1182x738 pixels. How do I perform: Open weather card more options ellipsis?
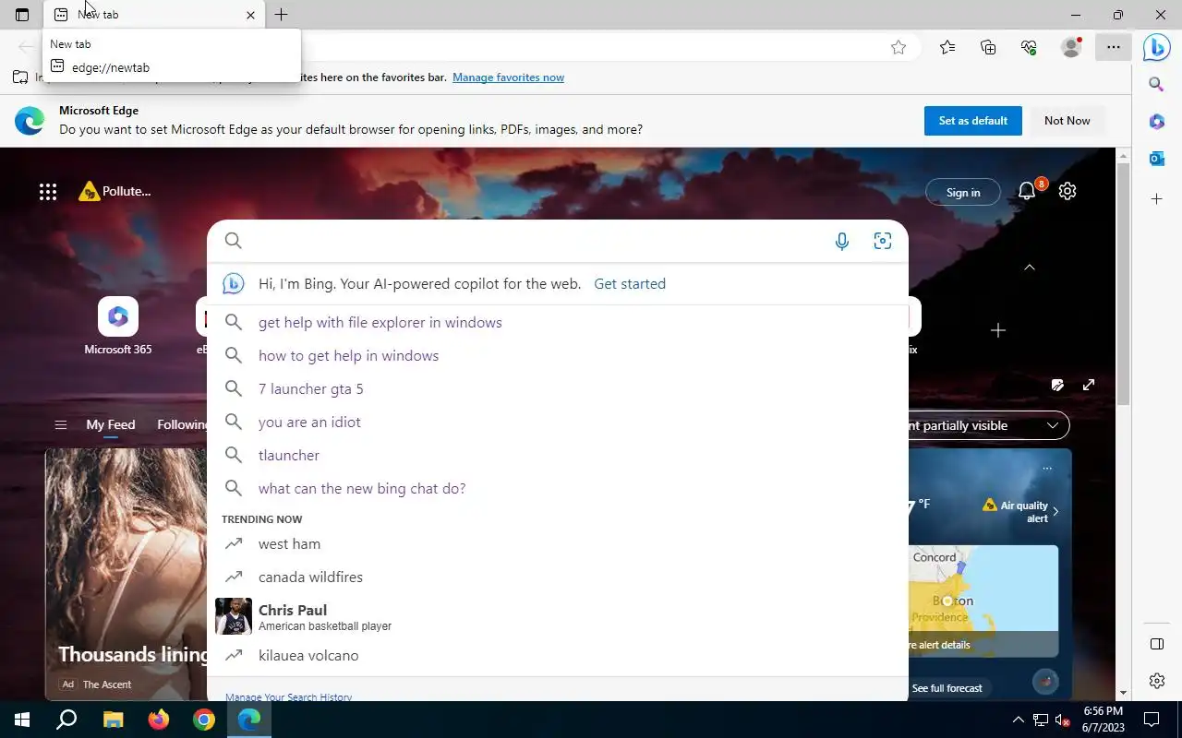[x=1047, y=469]
